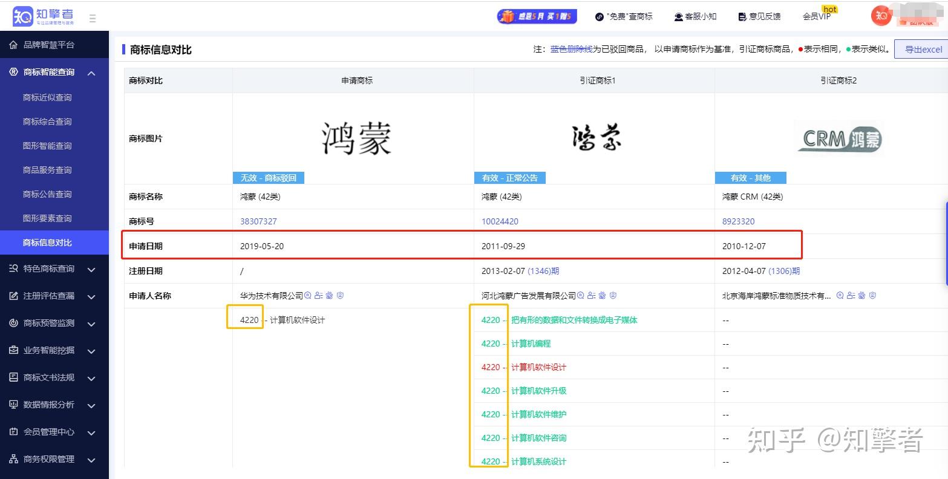Viewport: 948px width, 479px height.
Task: Open trademark number 10024420
Action: pyautogui.click(x=500, y=221)
